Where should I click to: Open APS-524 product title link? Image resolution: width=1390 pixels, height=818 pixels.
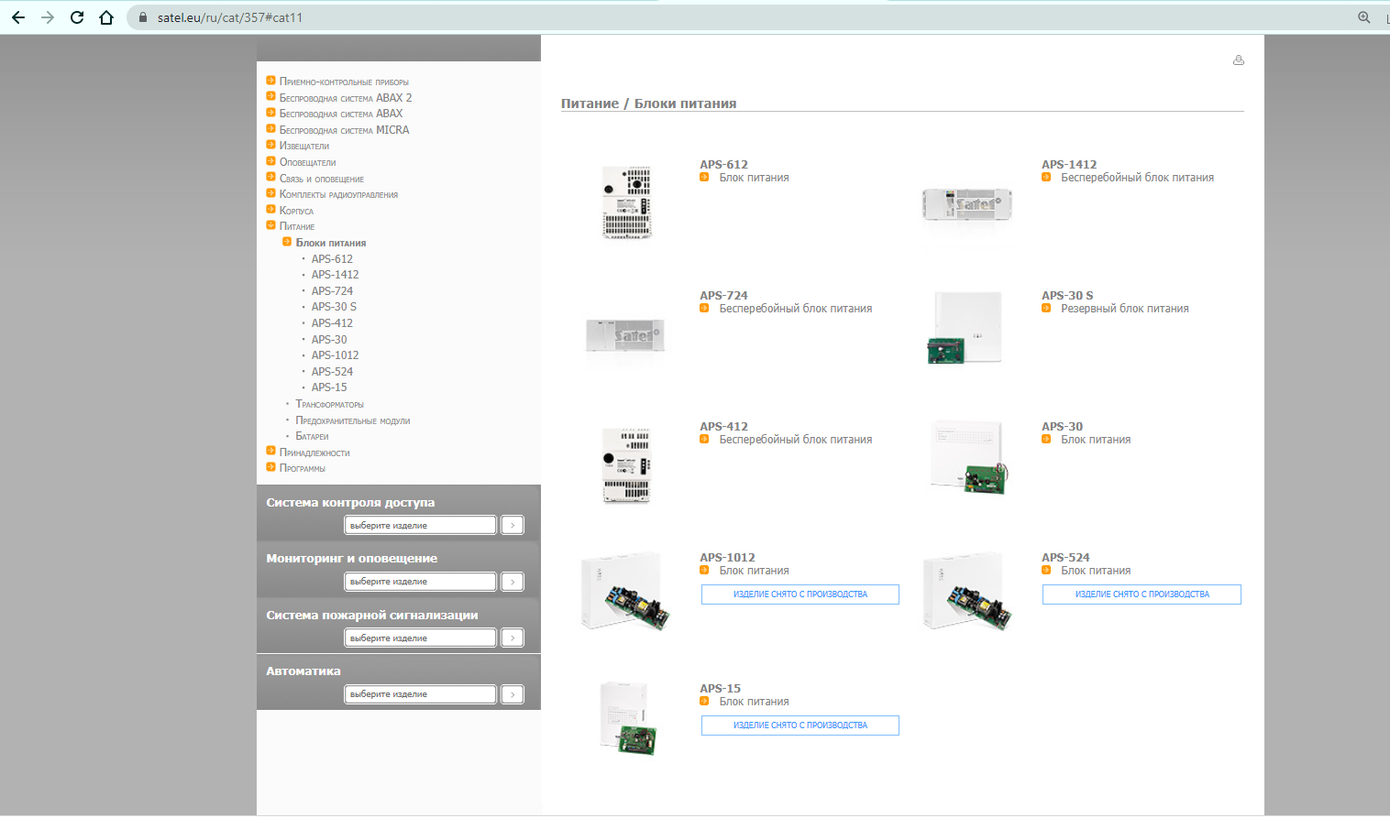click(1065, 558)
